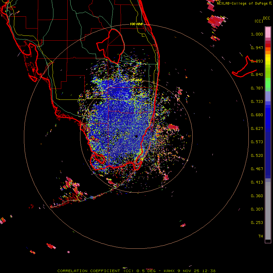
Task: Click the [CC] unit label
Action: [259, 21]
